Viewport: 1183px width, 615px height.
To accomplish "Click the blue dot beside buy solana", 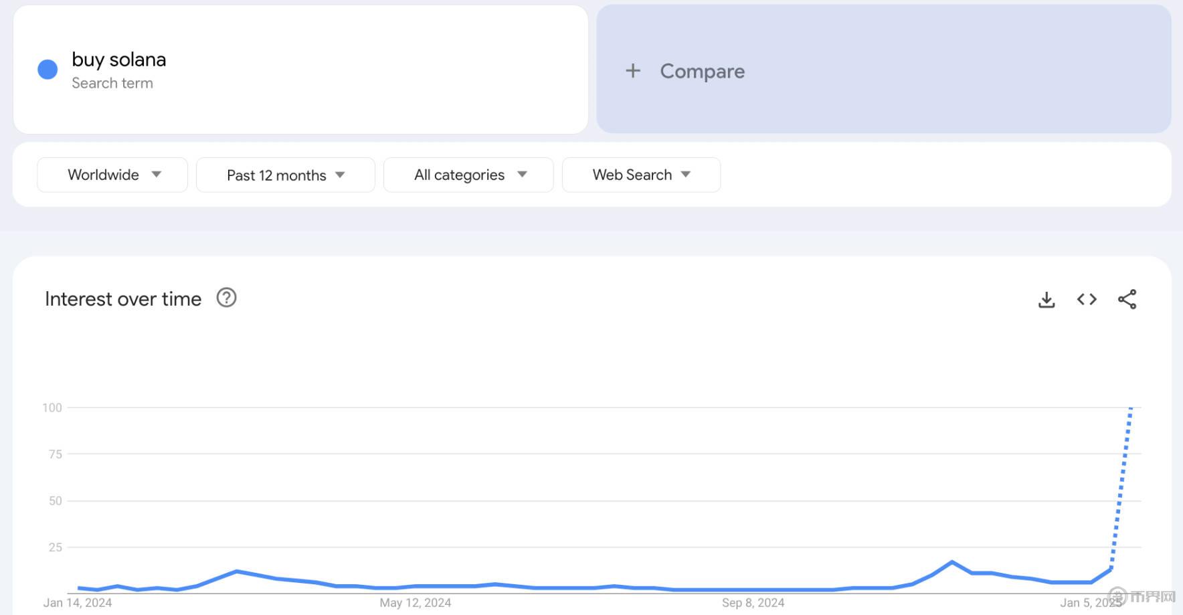I will [x=48, y=70].
